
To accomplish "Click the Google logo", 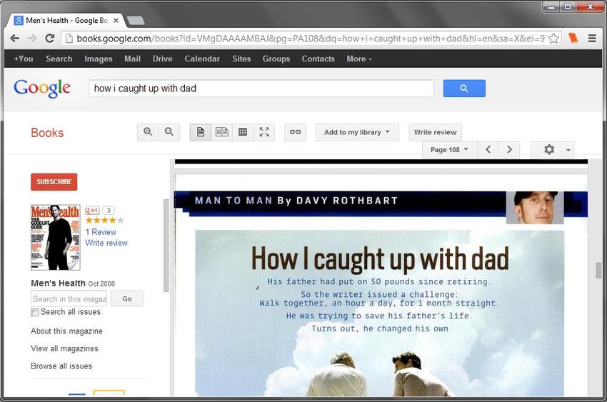I will 42,89.
